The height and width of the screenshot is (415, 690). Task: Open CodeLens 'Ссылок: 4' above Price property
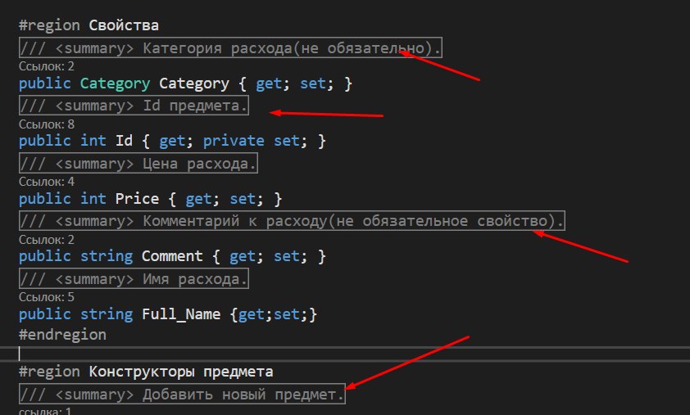(x=46, y=182)
